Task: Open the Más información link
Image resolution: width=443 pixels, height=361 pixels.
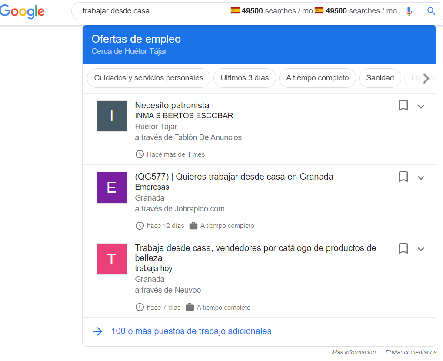Action: pos(353,353)
